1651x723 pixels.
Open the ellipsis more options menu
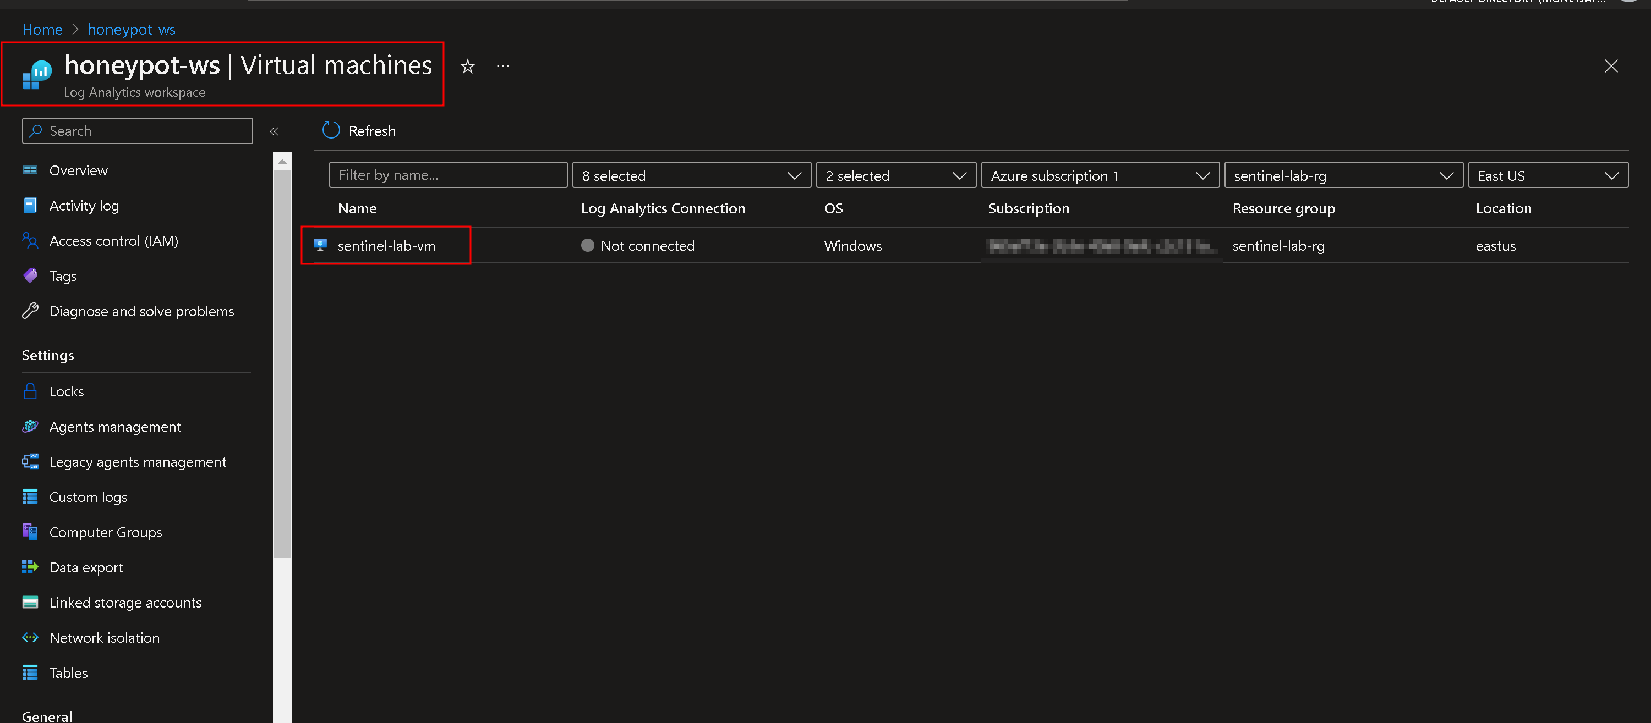tap(502, 66)
